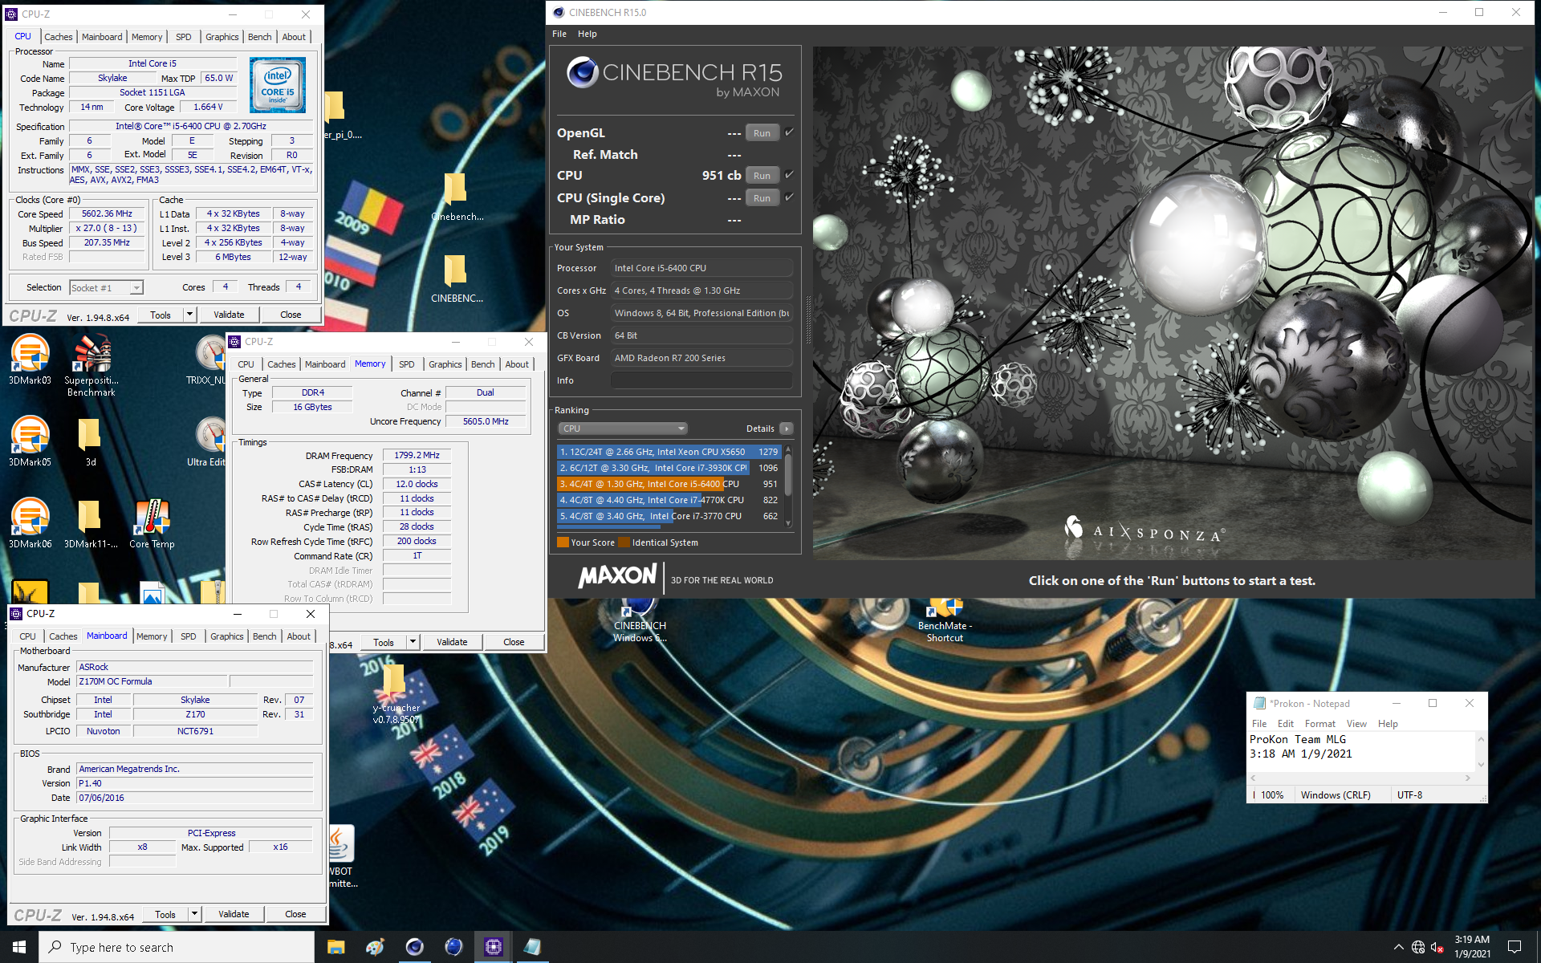Open 3DMark11 folder on desktop

point(91,523)
